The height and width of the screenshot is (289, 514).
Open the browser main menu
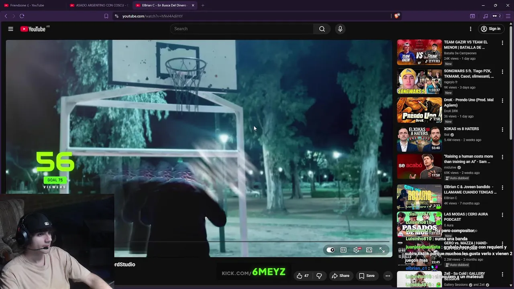pos(508,16)
